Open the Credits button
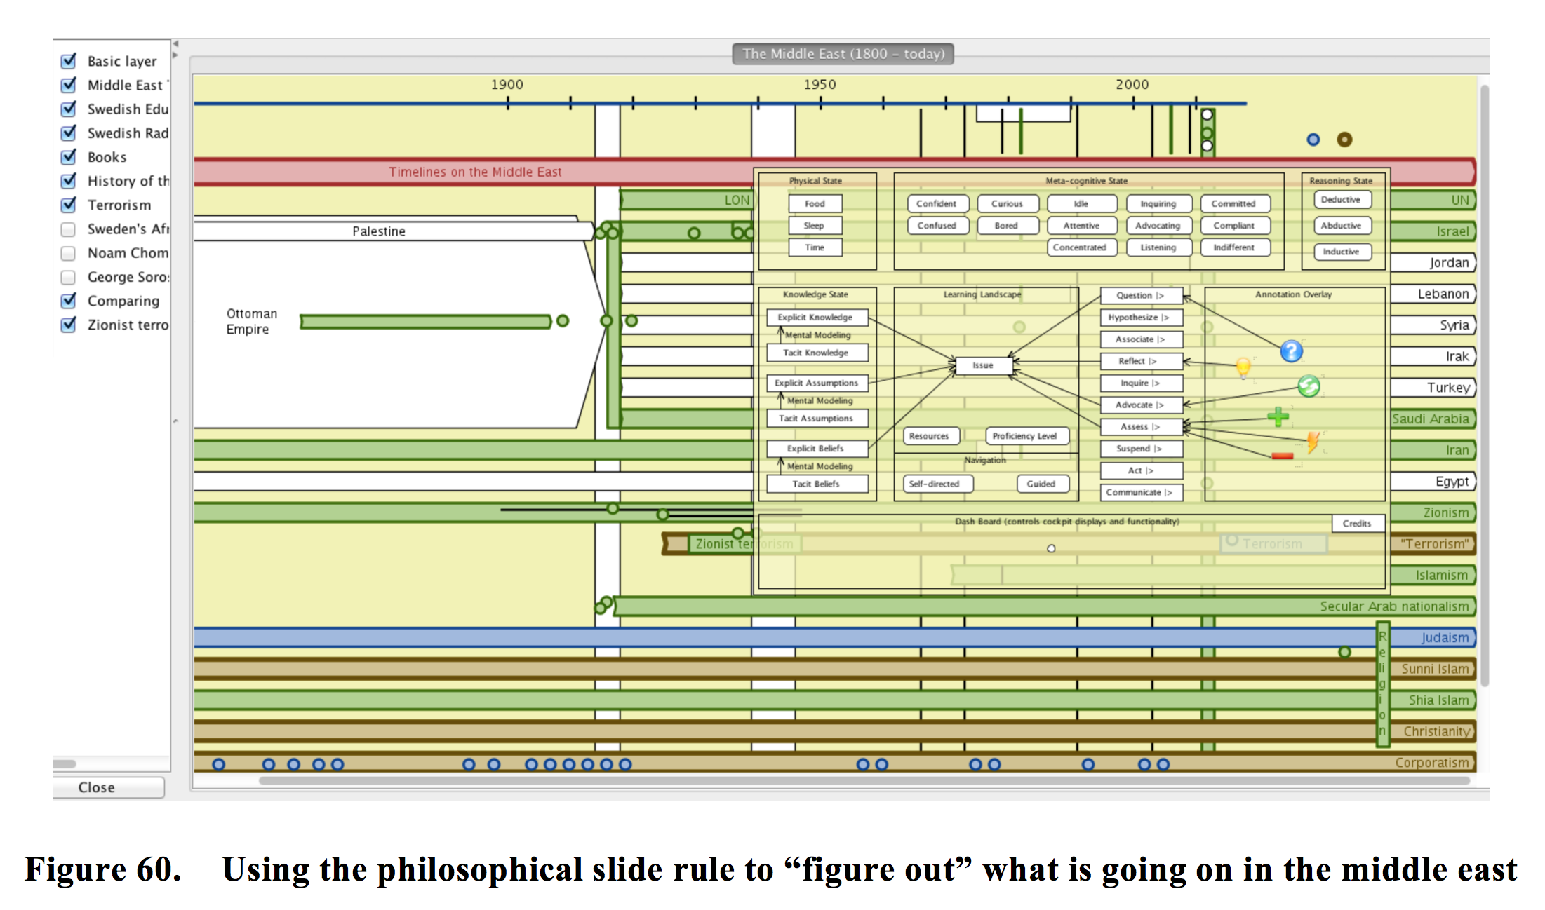1545x910 pixels. 1357,524
